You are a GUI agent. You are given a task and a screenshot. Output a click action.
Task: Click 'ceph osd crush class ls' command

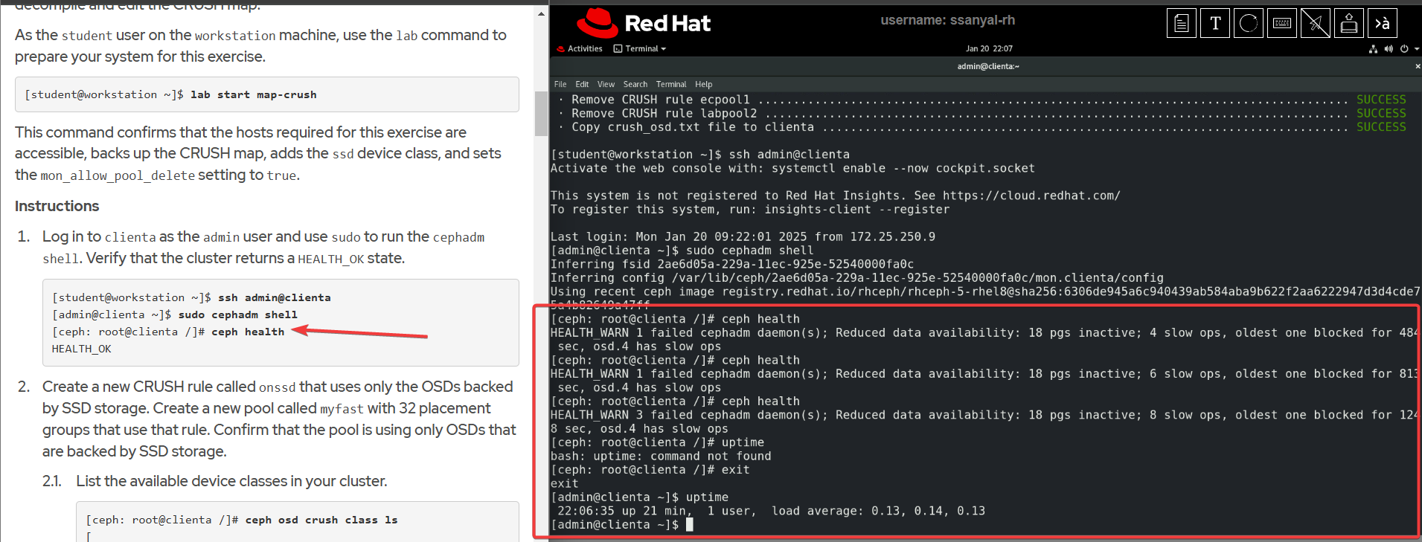[321, 520]
